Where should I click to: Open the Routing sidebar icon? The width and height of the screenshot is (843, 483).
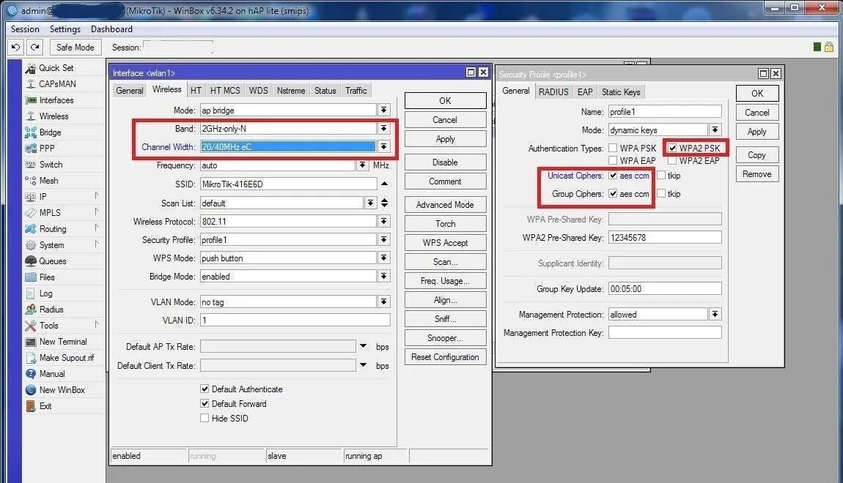(x=31, y=229)
